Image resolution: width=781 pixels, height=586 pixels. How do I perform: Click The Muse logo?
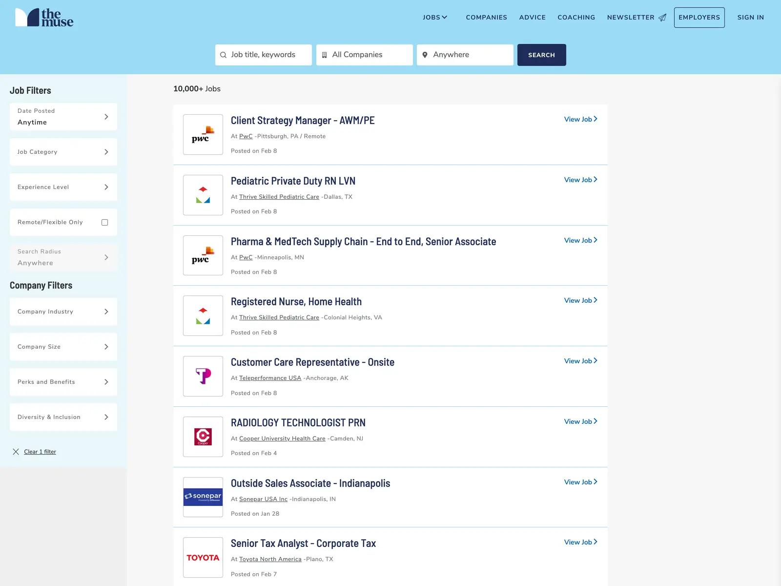pos(44,18)
